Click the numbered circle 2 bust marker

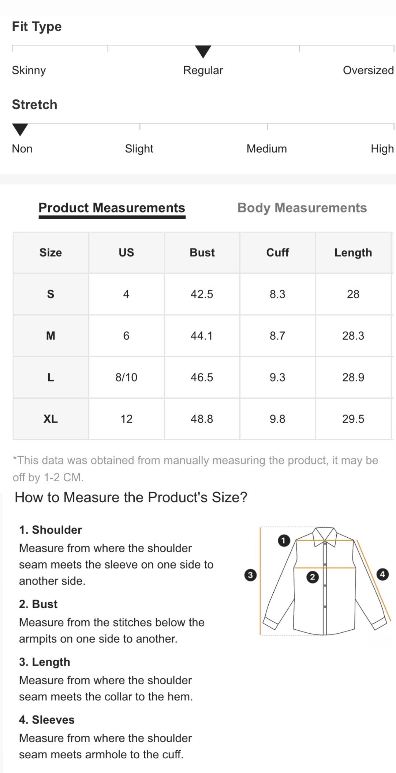pyautogui.click(x=313, y=577)
